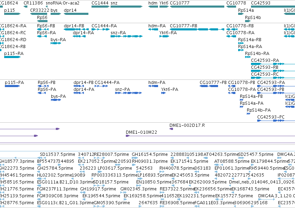295x208 pixels.
Task: Select transcript CG42593-RC
Action: (x=273, y=78)
